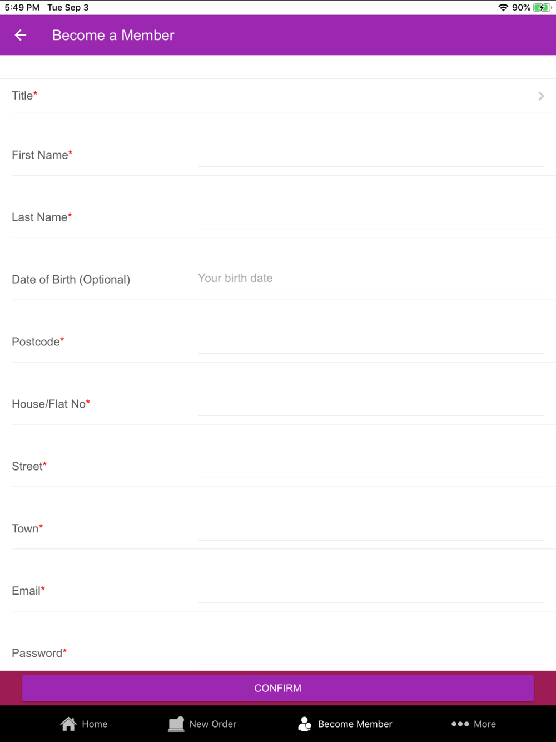
Task: Open the Title selection row
Action: (278, 96)
